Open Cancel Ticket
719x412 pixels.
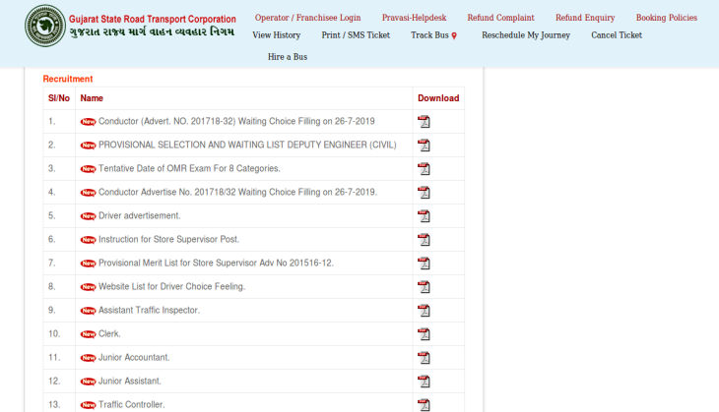617,35
